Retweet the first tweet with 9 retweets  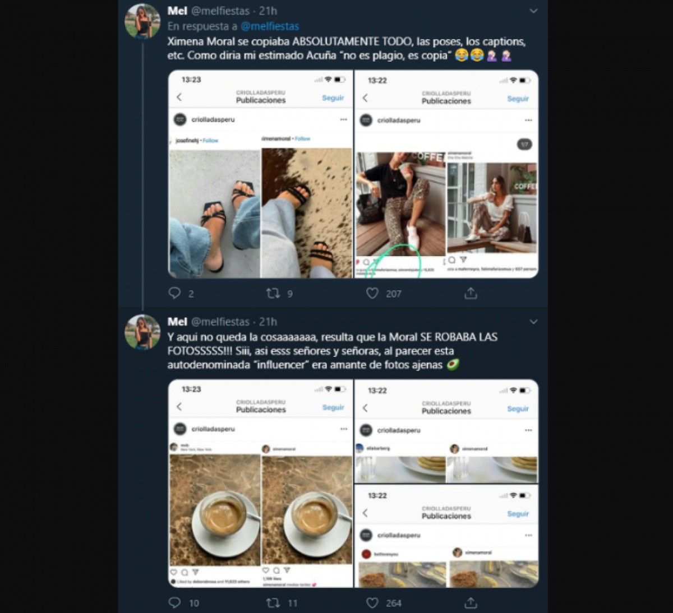273,293
